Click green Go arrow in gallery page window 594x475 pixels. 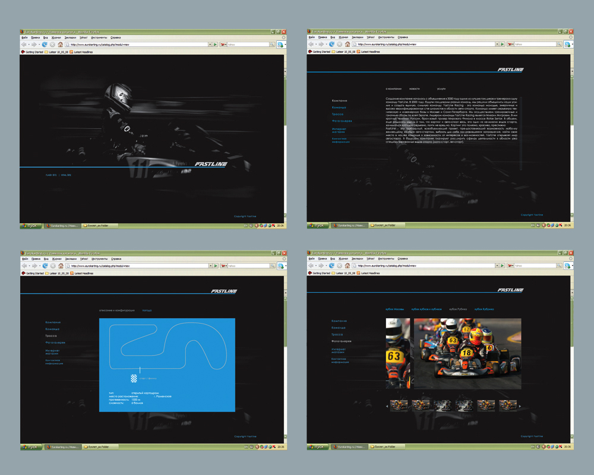point(503,265)
